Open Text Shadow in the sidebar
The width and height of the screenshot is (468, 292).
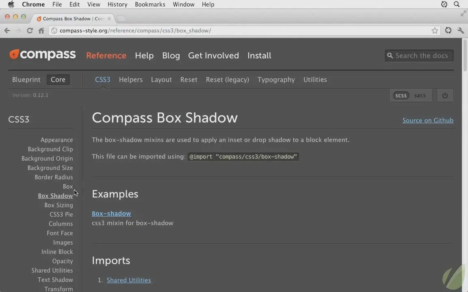pyautogui.click(x=55, y=280)
